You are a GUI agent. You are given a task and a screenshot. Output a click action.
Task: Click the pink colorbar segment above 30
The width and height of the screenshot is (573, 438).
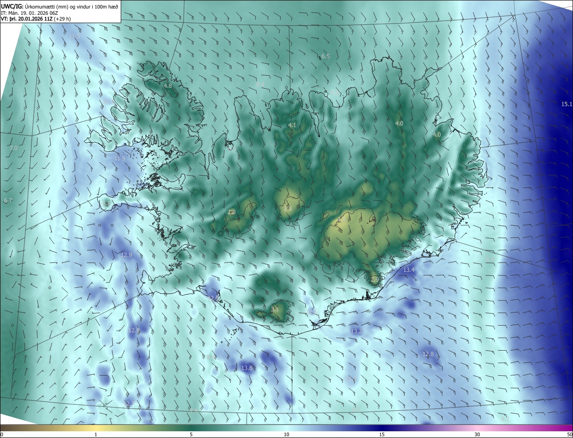[477, 428]
